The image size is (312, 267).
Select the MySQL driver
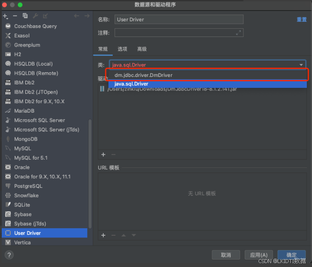45,148
